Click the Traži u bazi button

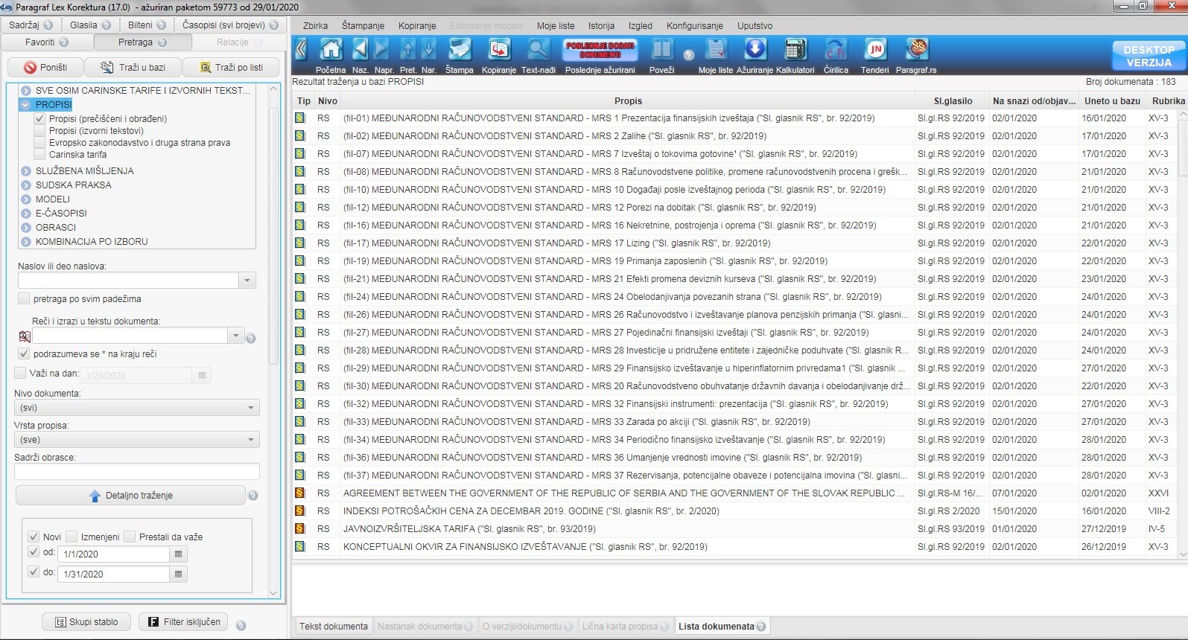pyautogui.click(x=135, y=67)
